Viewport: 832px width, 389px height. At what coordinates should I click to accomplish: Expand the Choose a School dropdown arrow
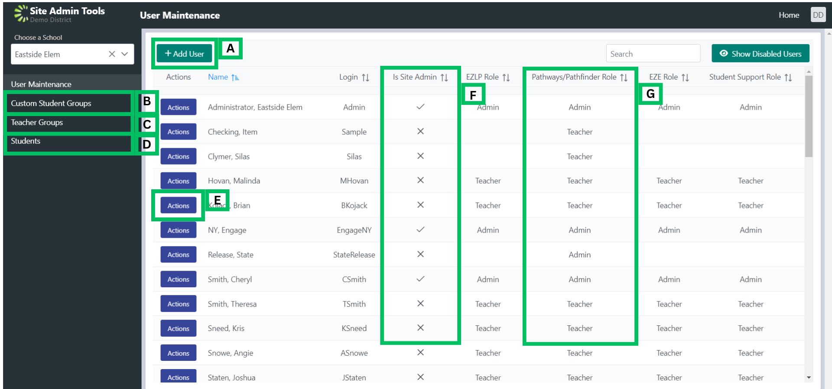[125, 54]
